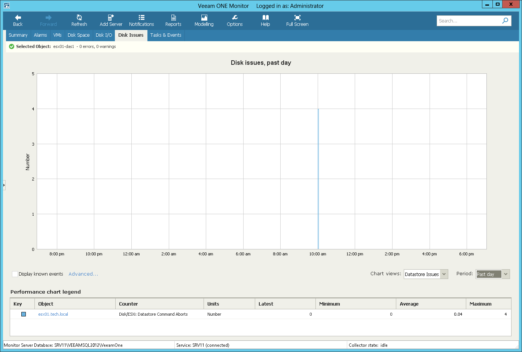Sort legend by Units column header

click(229, 304)
